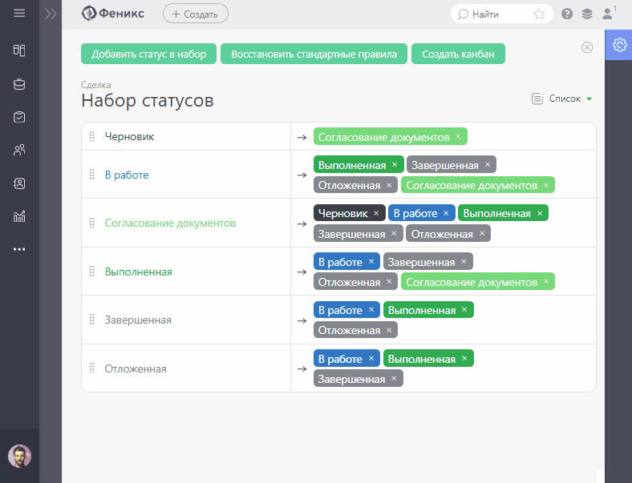Open the В работе status link

(127, 175)
